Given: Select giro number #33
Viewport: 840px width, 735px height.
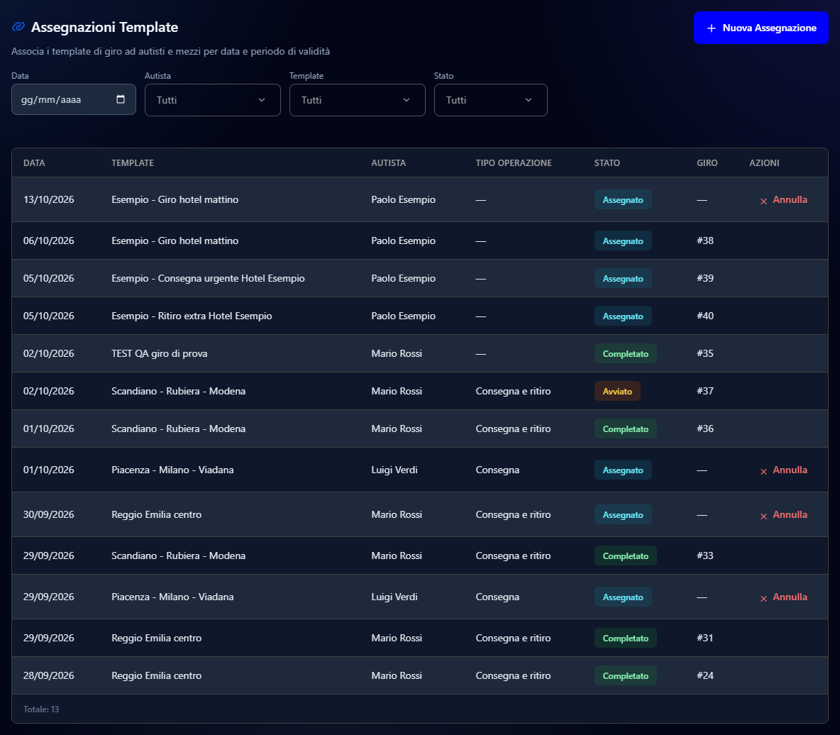Looking at the screenshot, I should (705, 556).
